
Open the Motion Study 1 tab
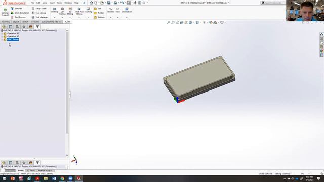[45, 171]
